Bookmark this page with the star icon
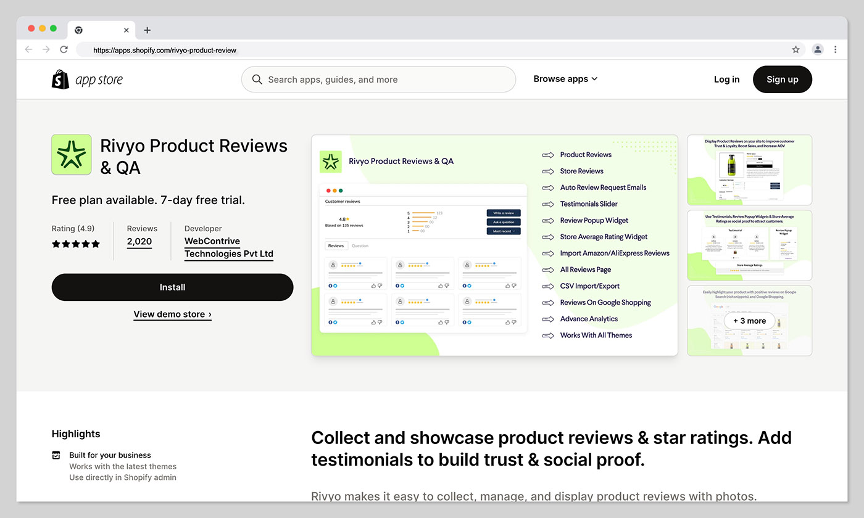The height and width of the screenshot is (518, 864). point(795,49)
